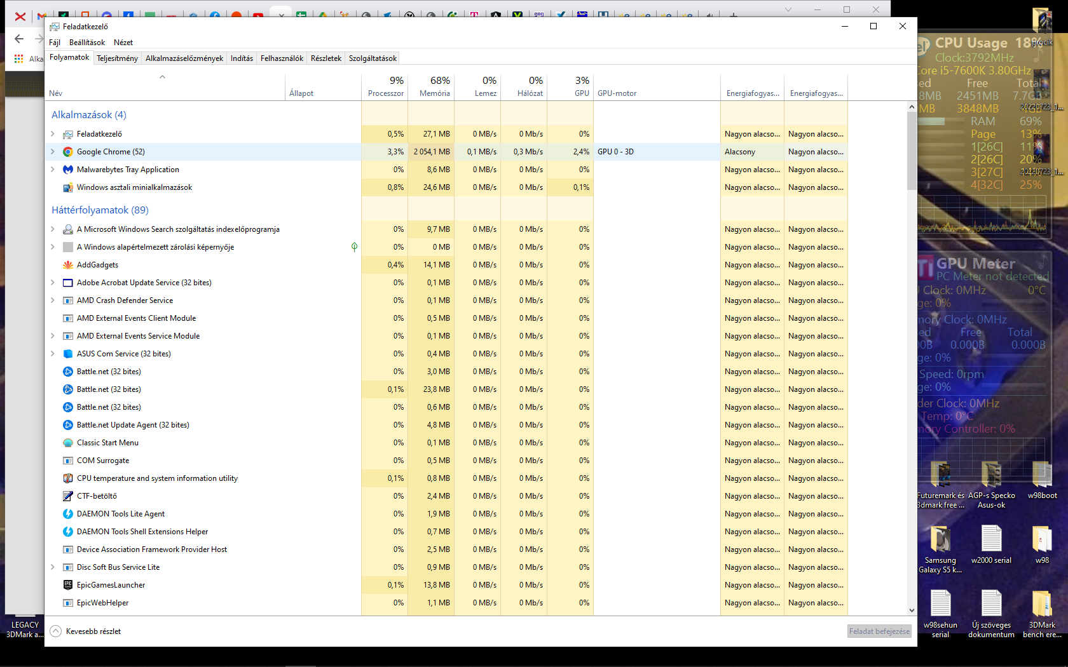Expand AMD External Events Service Module
This screenshot has width=1068, height=667.
click(x=53, y=336)
